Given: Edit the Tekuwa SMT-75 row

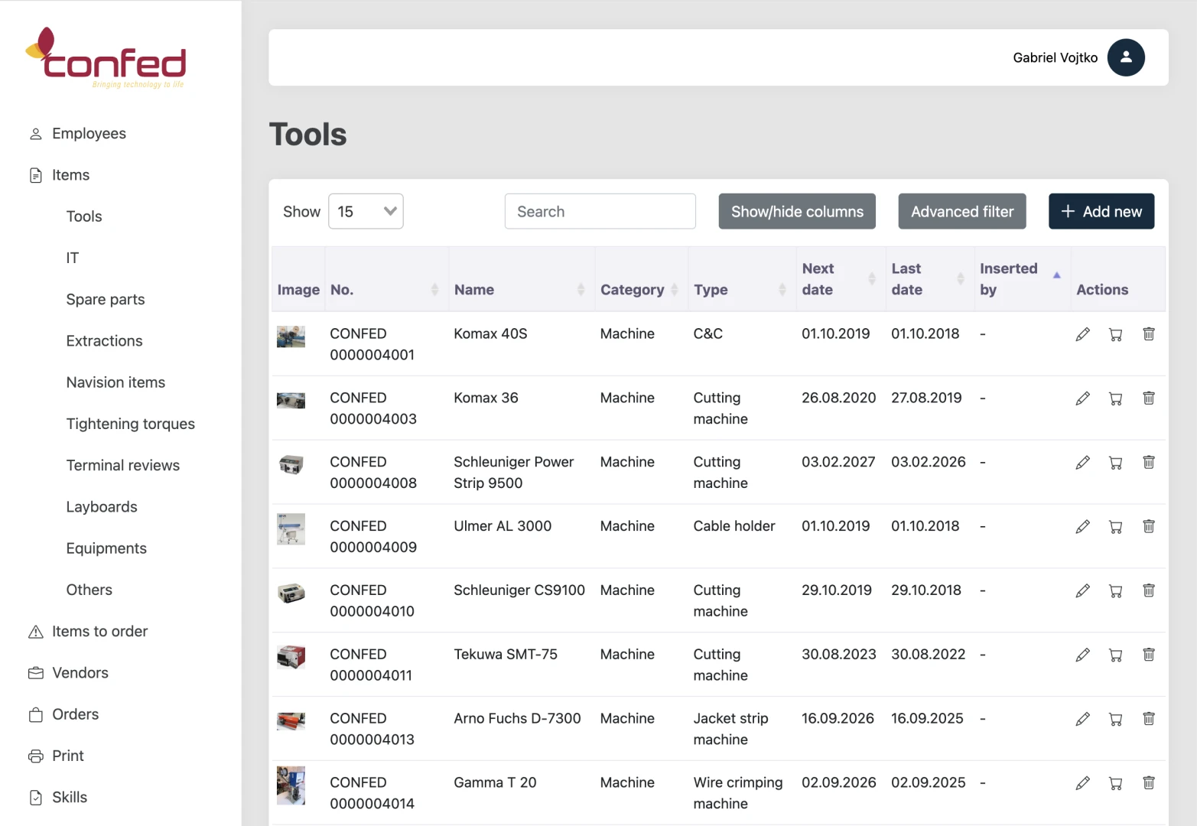Looking at the screenshot, I should pyautogui.click(x=1082, y=655).
